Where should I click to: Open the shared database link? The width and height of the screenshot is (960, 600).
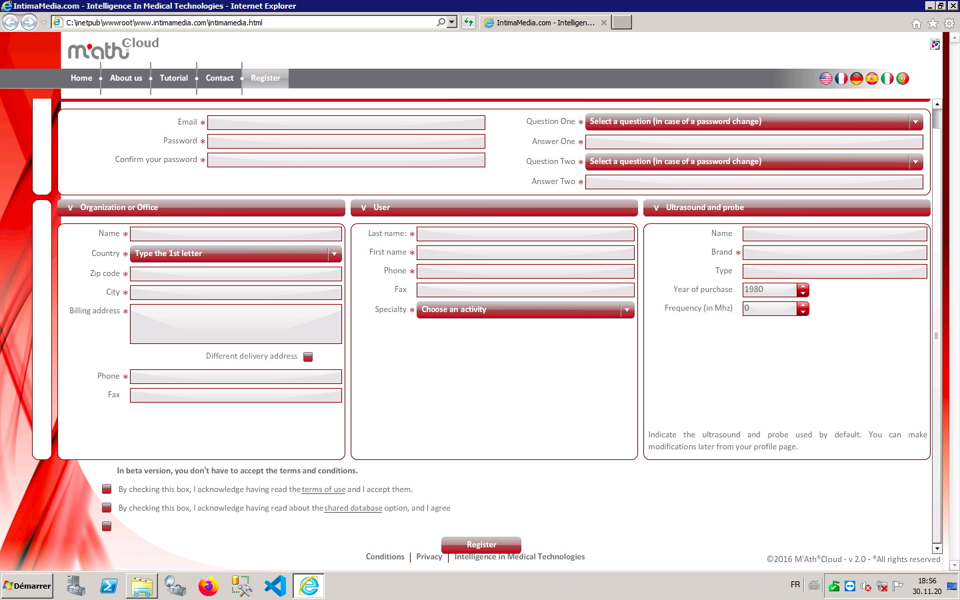click(x=353, y=508)
